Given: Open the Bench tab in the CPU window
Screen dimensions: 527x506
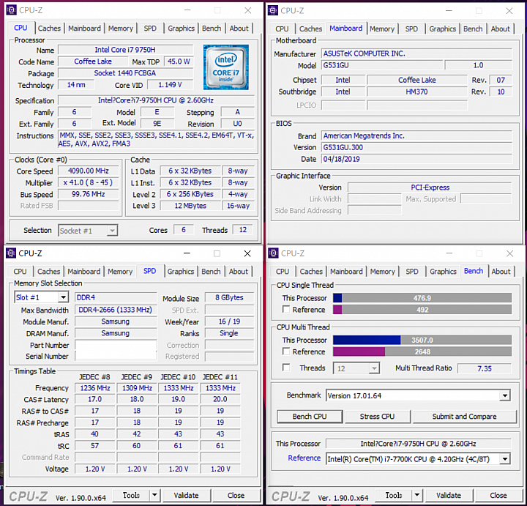Looking at the screenshot, I should click(x=212, y=29).
